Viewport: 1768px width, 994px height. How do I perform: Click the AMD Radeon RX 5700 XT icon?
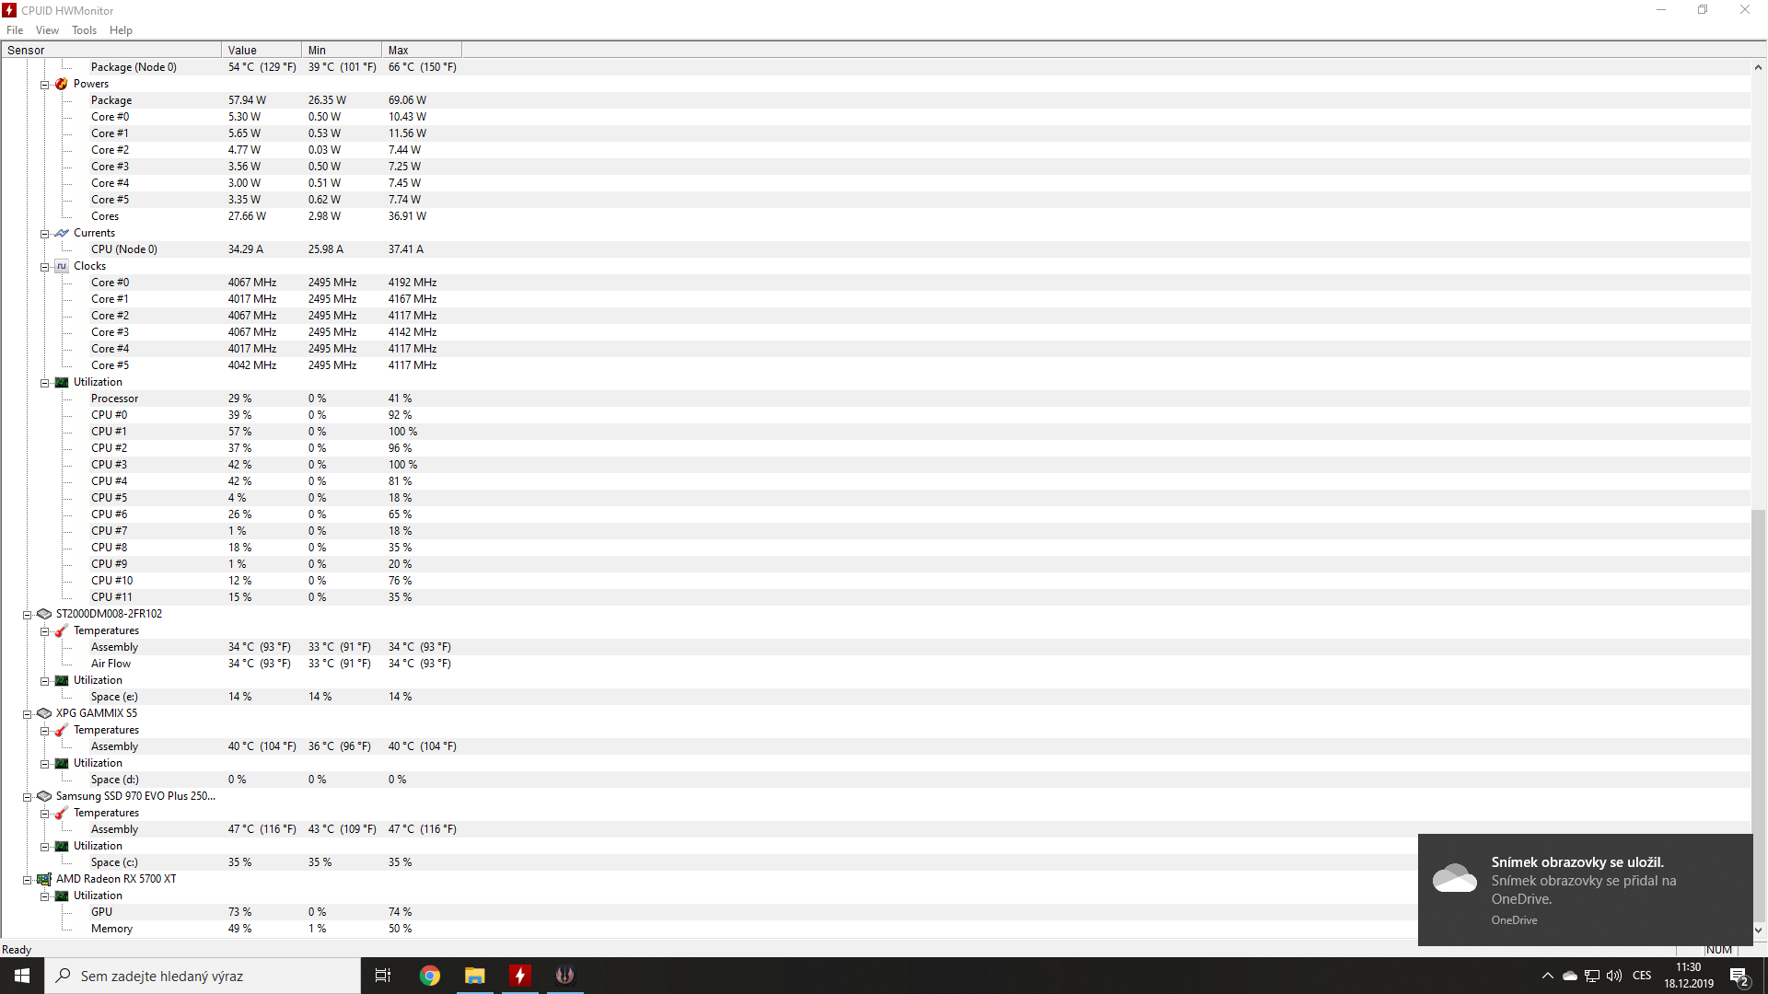[44, 879]
